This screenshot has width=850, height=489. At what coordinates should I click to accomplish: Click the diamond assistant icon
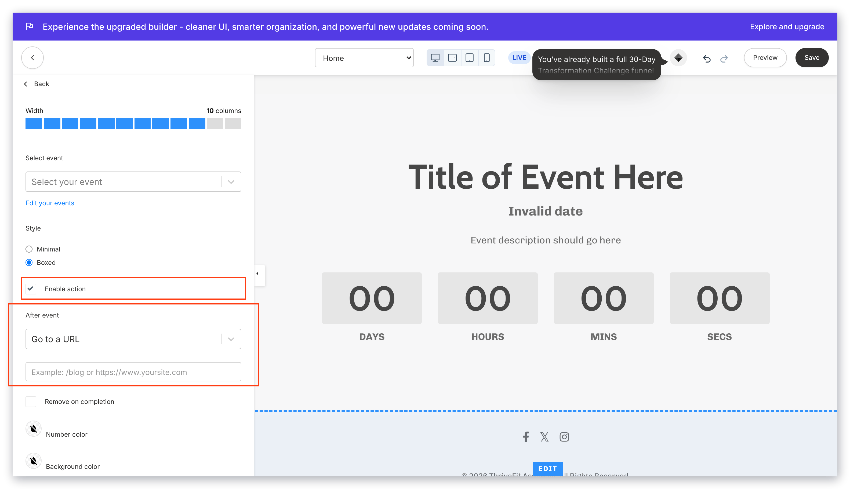coord(678,58)
